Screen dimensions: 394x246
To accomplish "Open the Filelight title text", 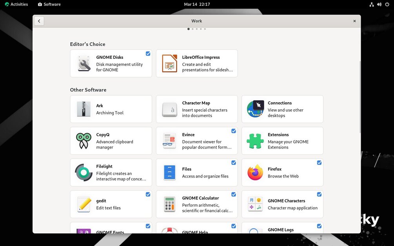I will tap(104, 166).
